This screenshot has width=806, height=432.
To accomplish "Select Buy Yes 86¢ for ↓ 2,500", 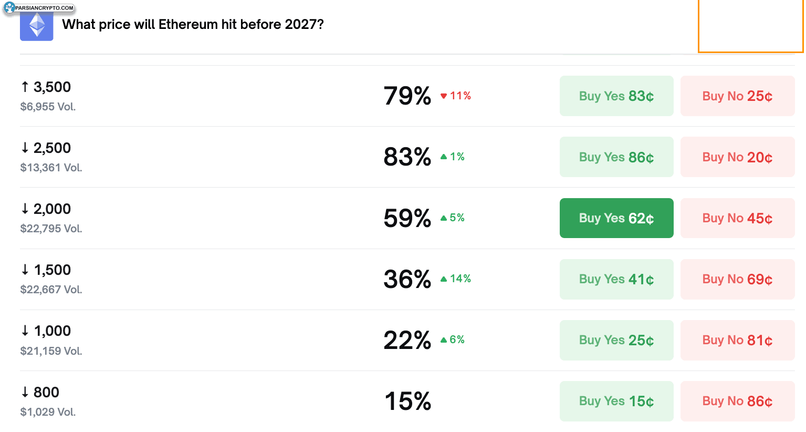I will click(616, 157).
